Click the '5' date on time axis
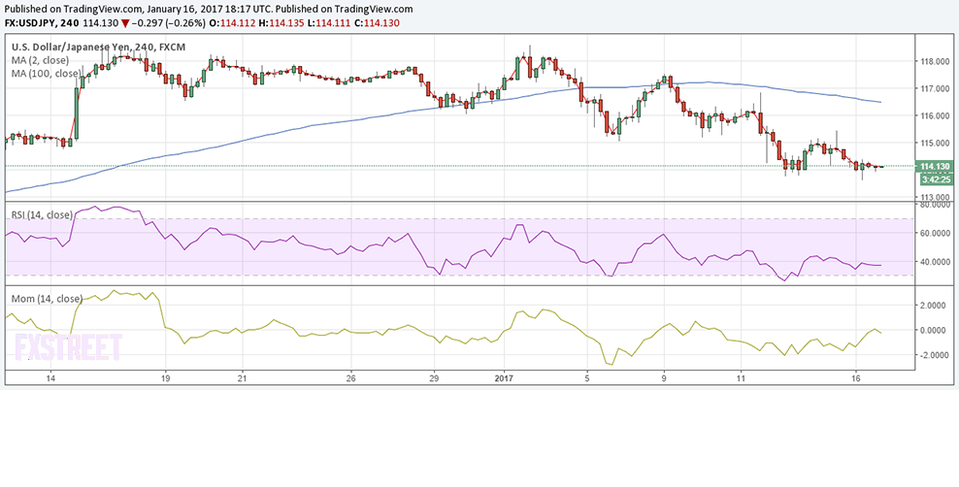The image size is (959, 487). 587,379
